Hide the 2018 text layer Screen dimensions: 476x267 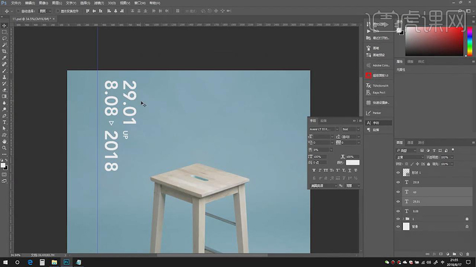[x=398, y=182]
